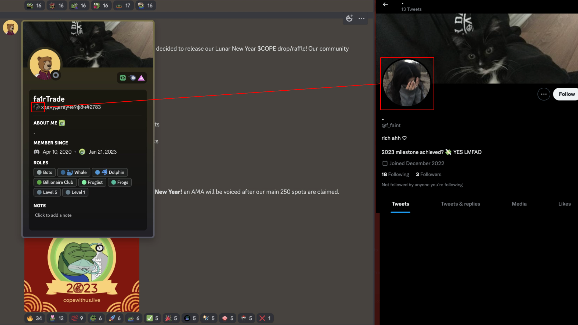This screenshot has height=325, width=578.
Task: Open Twitter profile three-dot more menu
Action: (x=544, y=94)
